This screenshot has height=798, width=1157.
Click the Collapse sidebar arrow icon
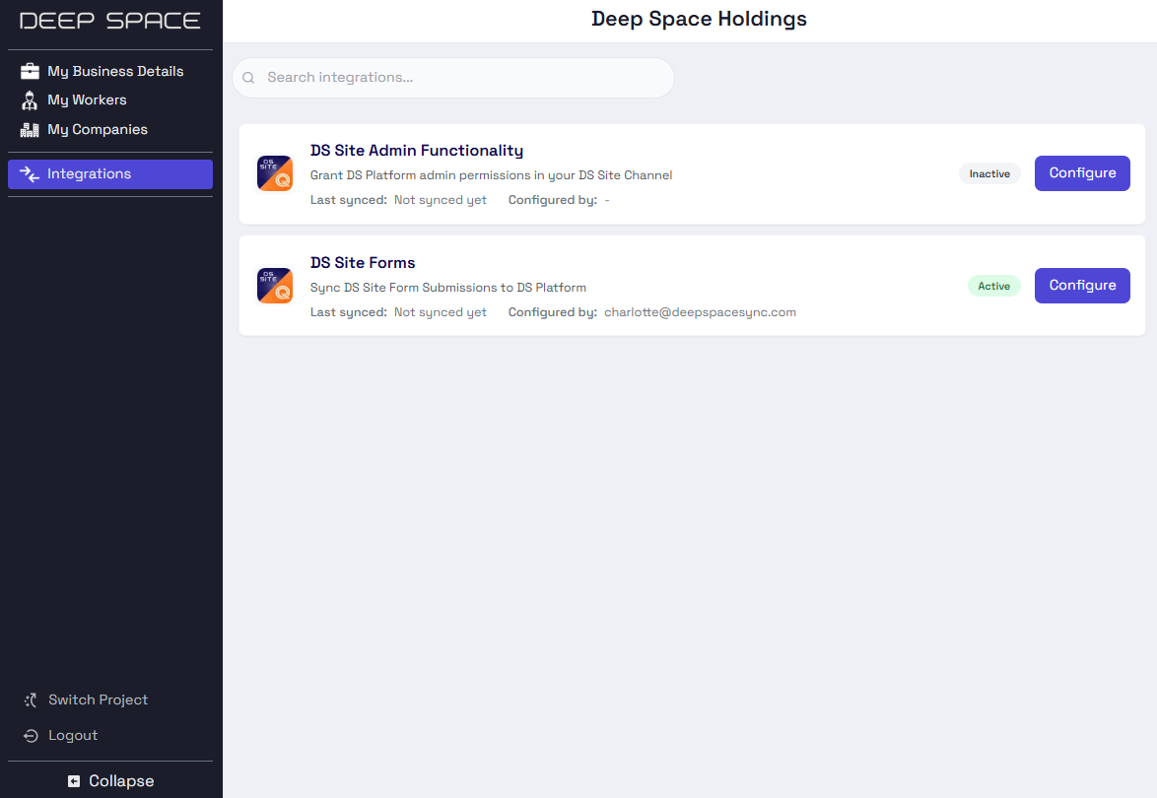click(74, 781)
